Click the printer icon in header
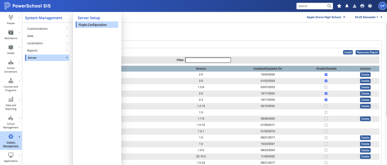The width and height of the screenshot is (387, 165). coord(362,6)
